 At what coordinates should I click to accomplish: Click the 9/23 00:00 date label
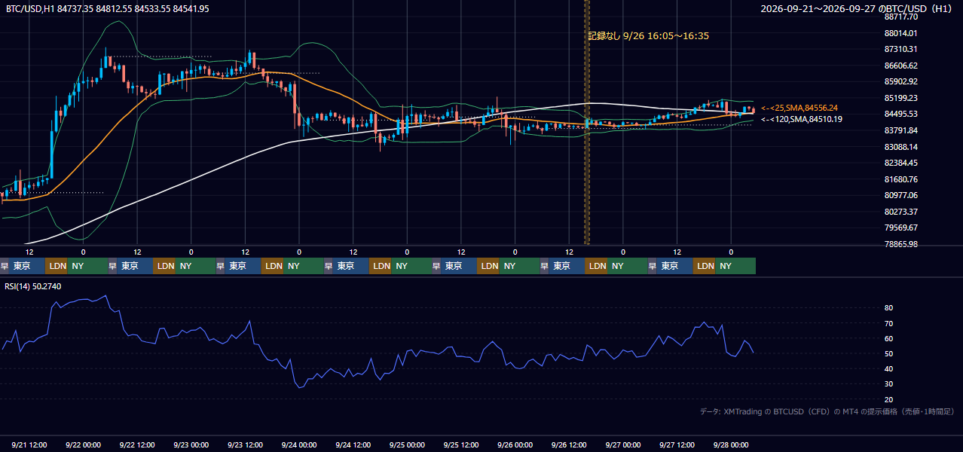tap(191, 444)
